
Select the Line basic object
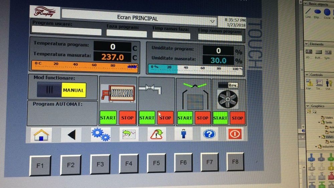[308, 13]
